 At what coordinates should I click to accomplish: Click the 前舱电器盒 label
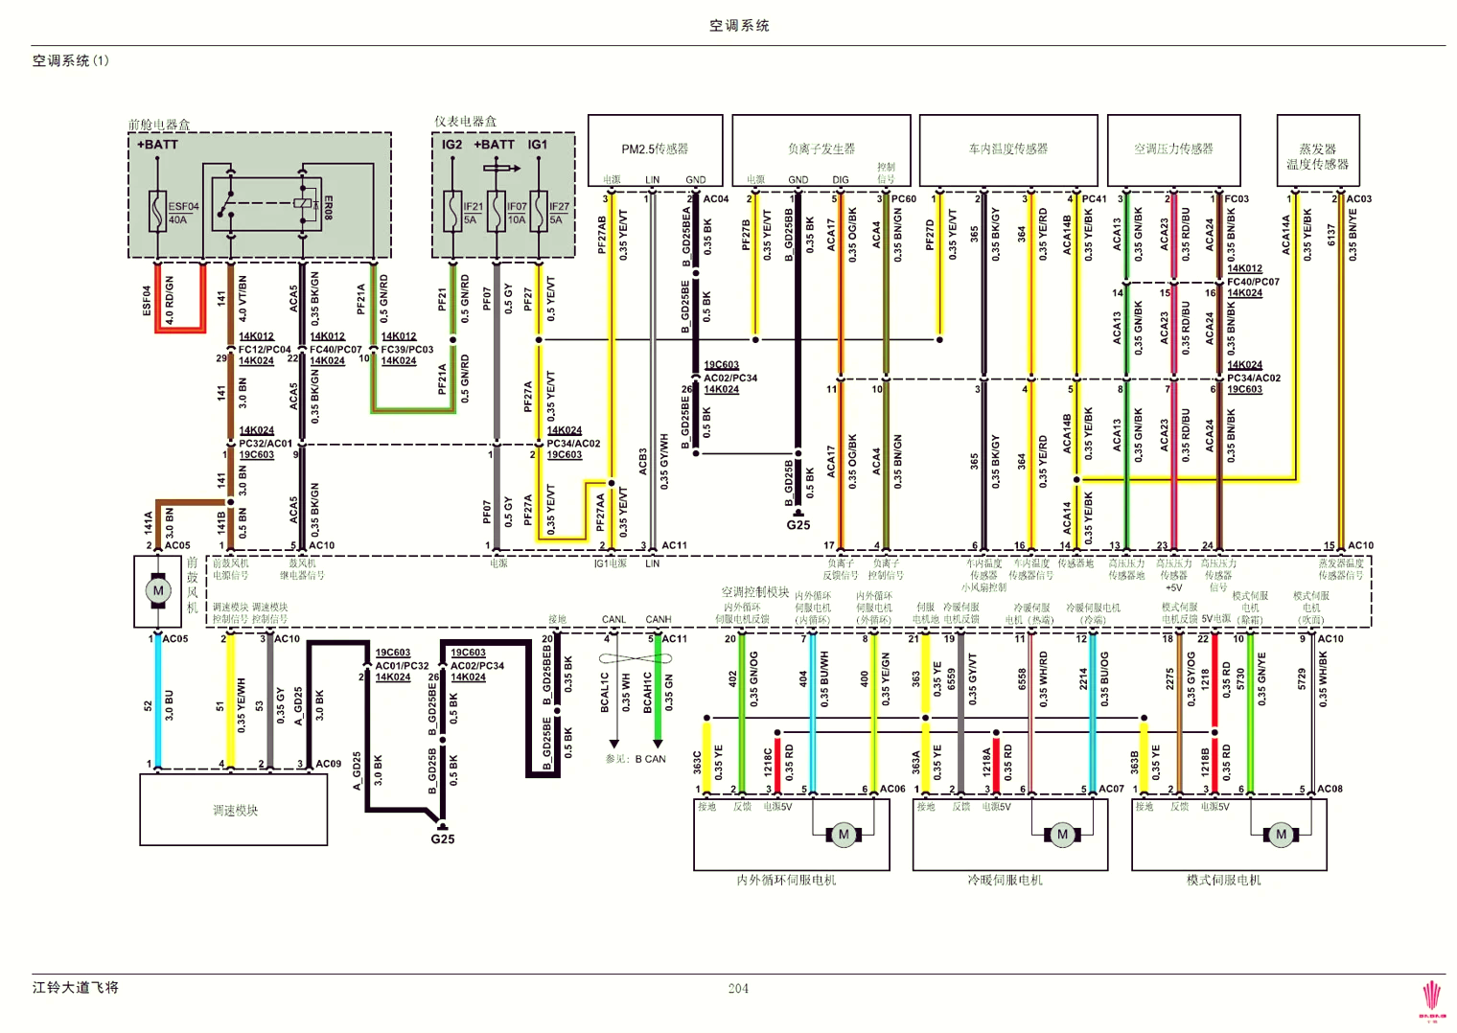tap(159, 125)
